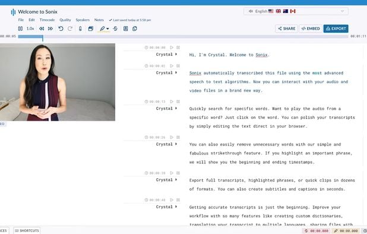Screen dimensions: 367x234
Task: Open the Timecode menu
Action: pos(47,20)
